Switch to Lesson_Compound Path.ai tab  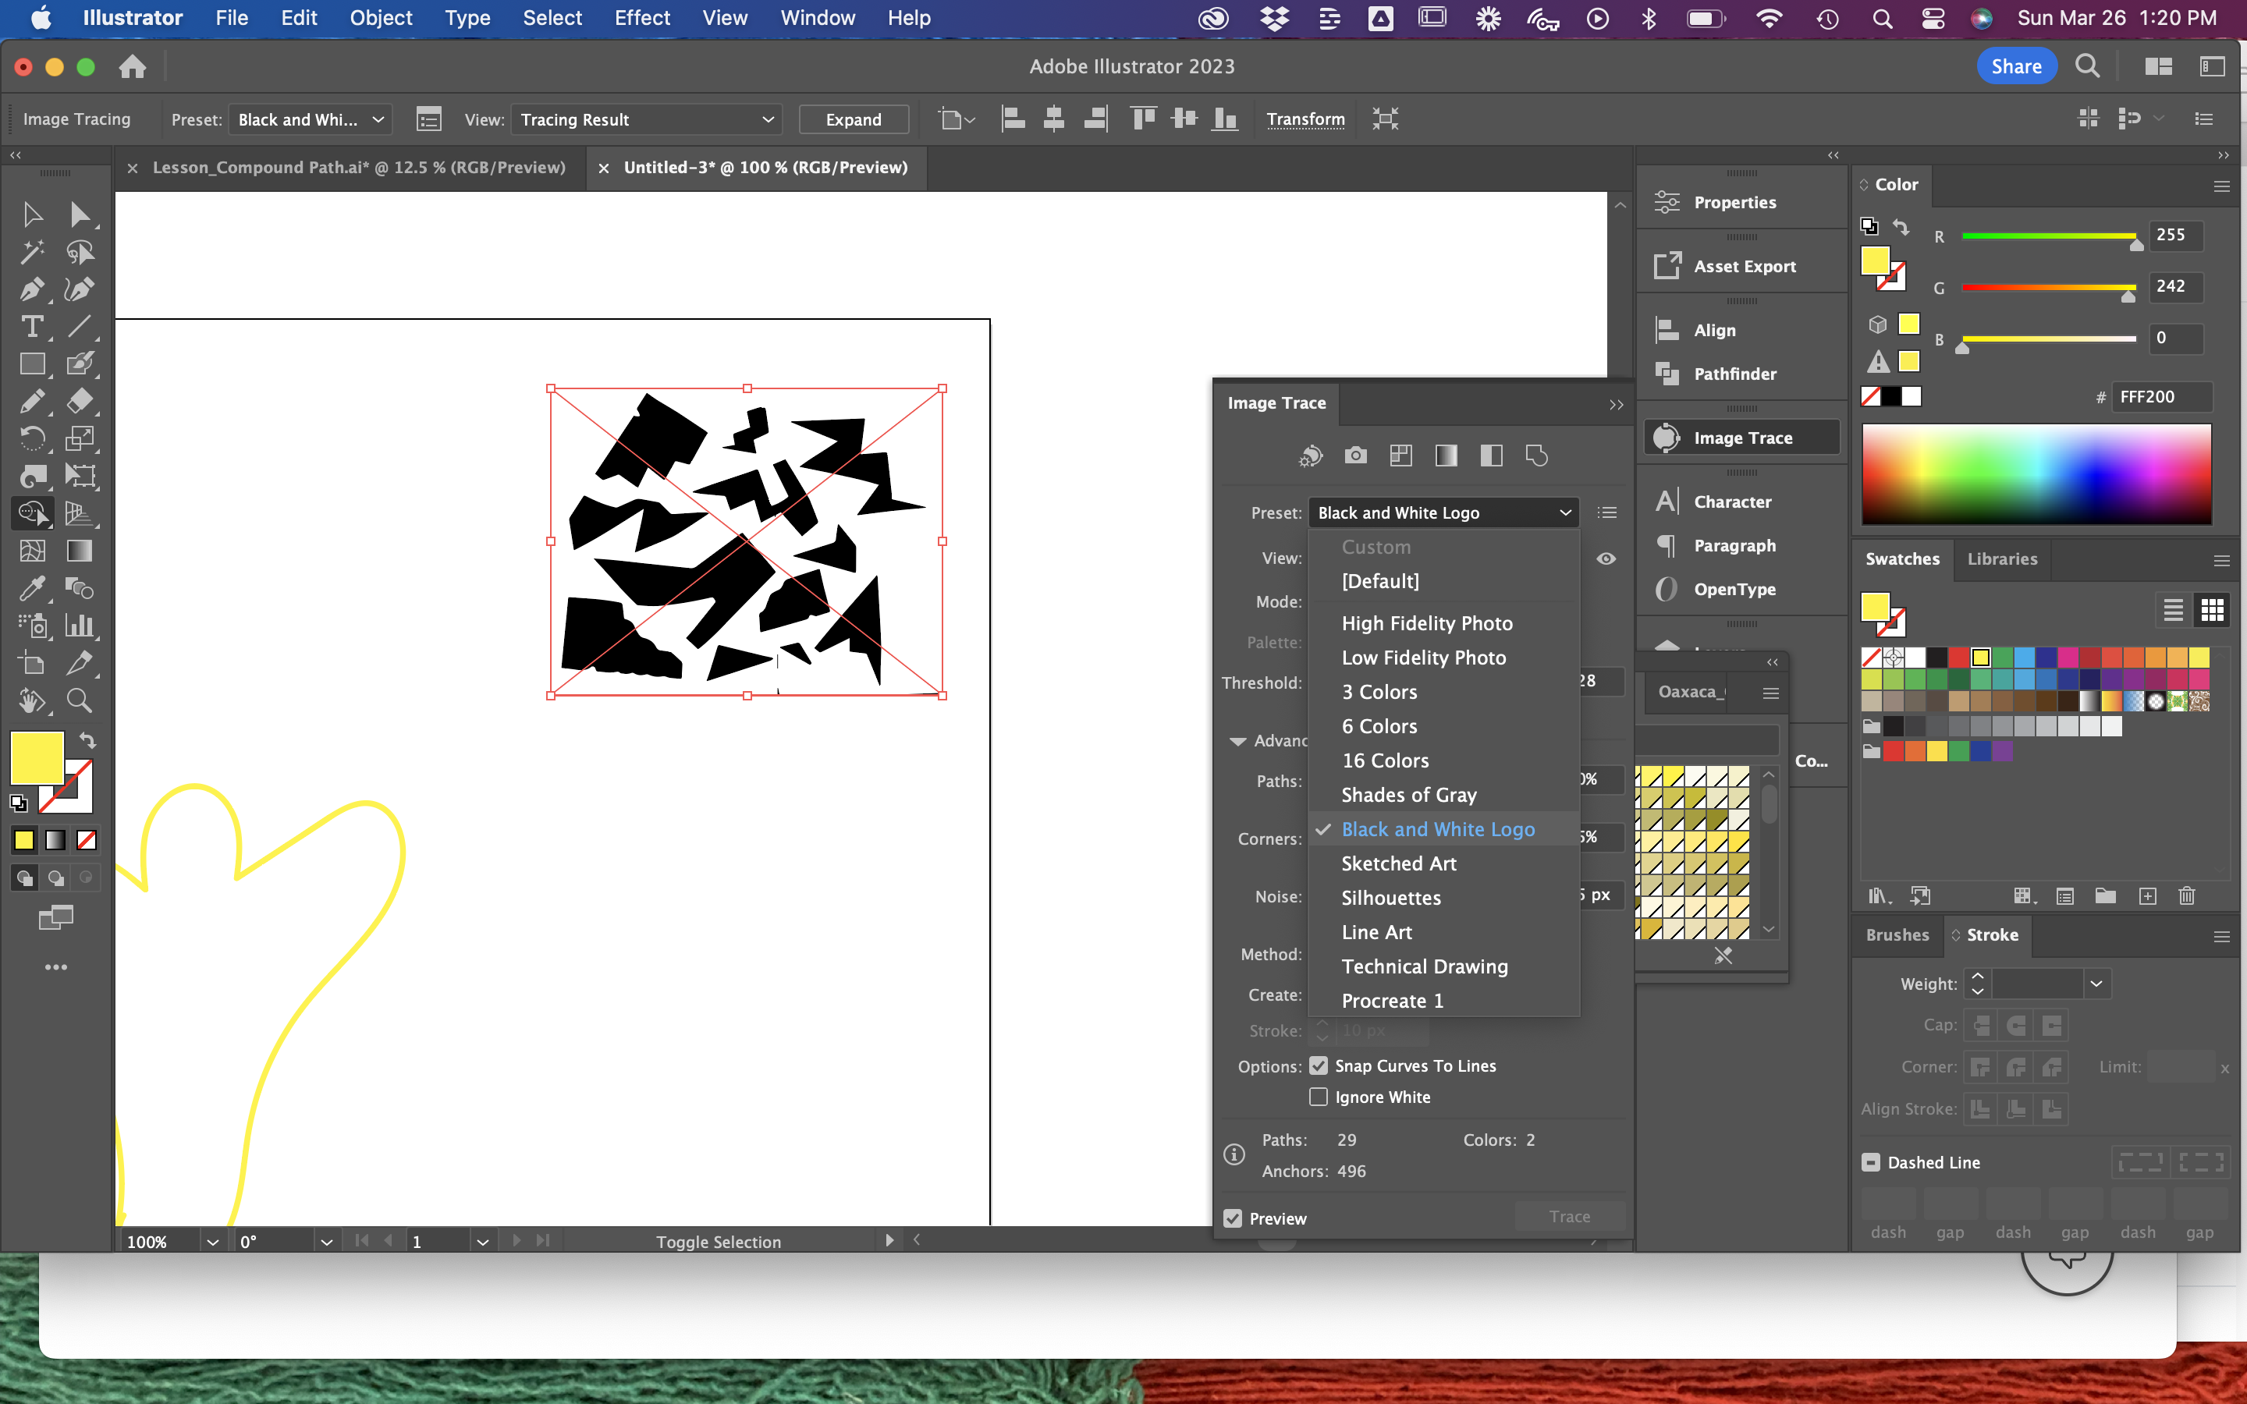click(x=358, y=168)
